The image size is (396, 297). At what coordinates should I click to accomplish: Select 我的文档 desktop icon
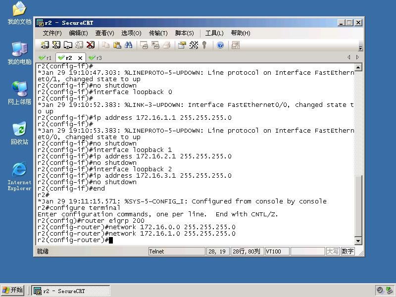click(19, 13)
